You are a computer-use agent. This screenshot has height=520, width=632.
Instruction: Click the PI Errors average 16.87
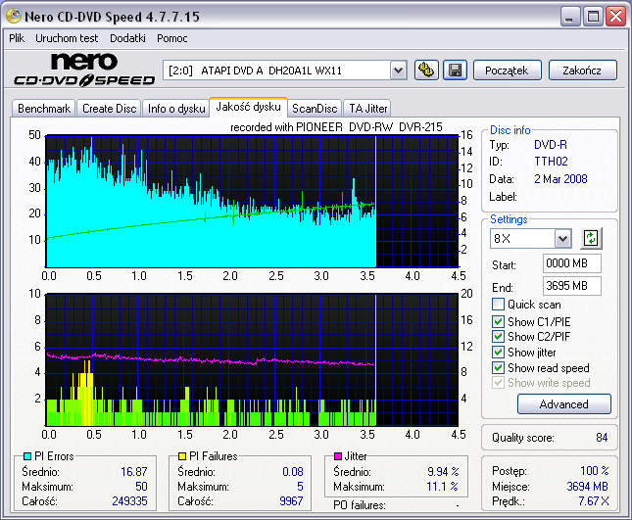tap(134, 472)
